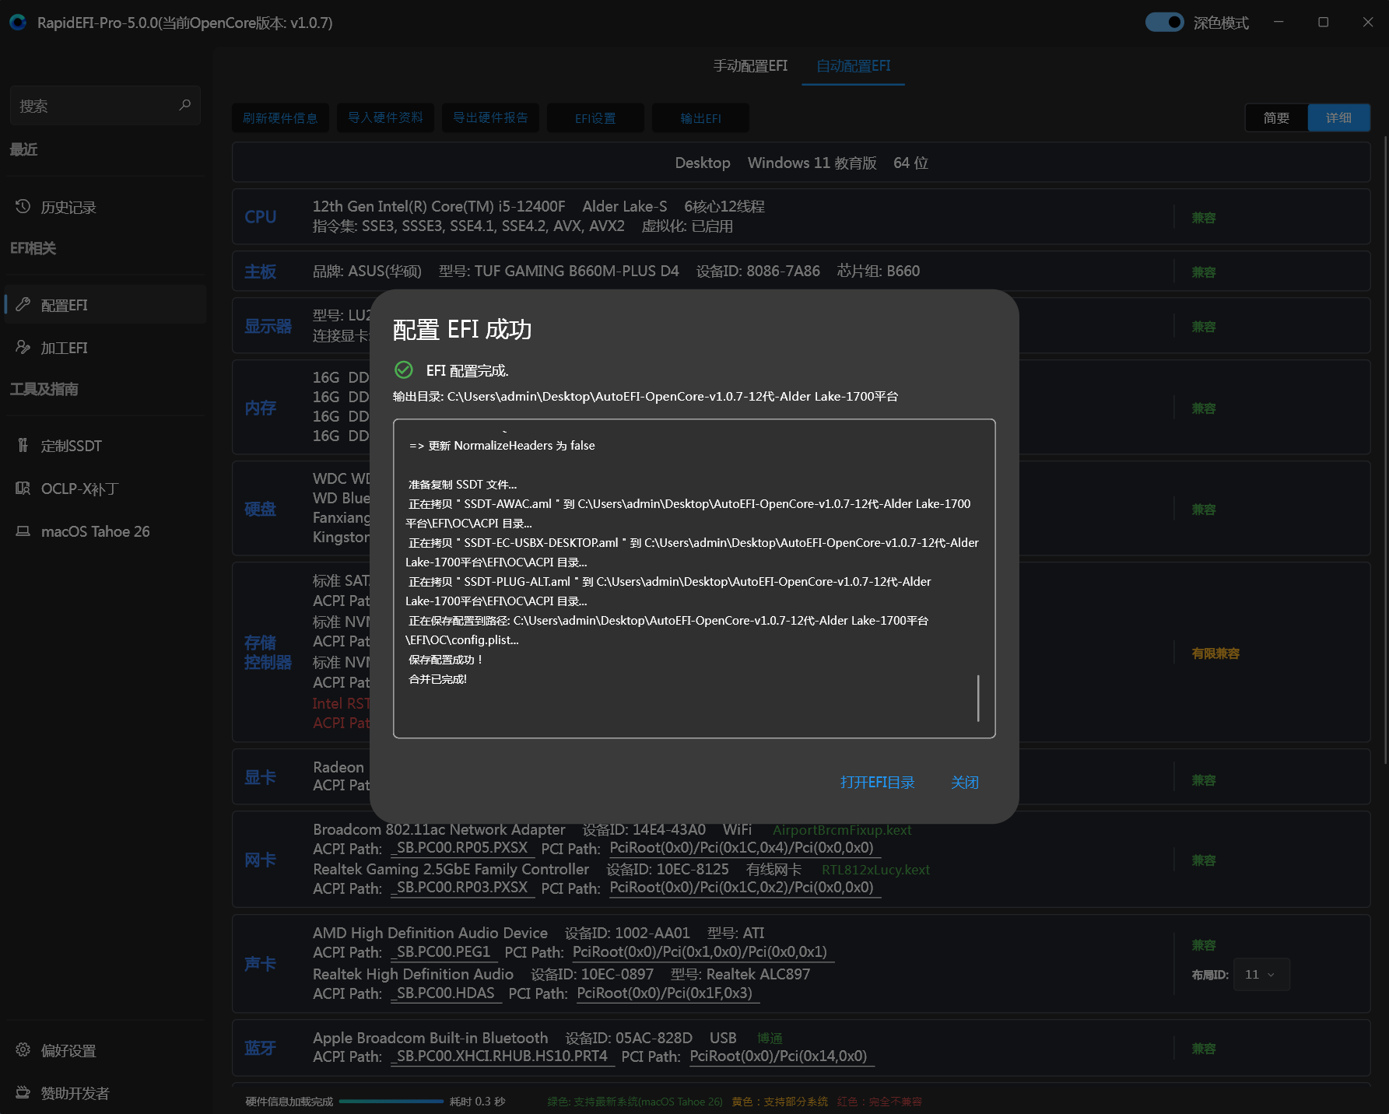Click the AirportBrcmFixup.kext text
The width and height of the screenshot is (1389, 1114).
842,830
